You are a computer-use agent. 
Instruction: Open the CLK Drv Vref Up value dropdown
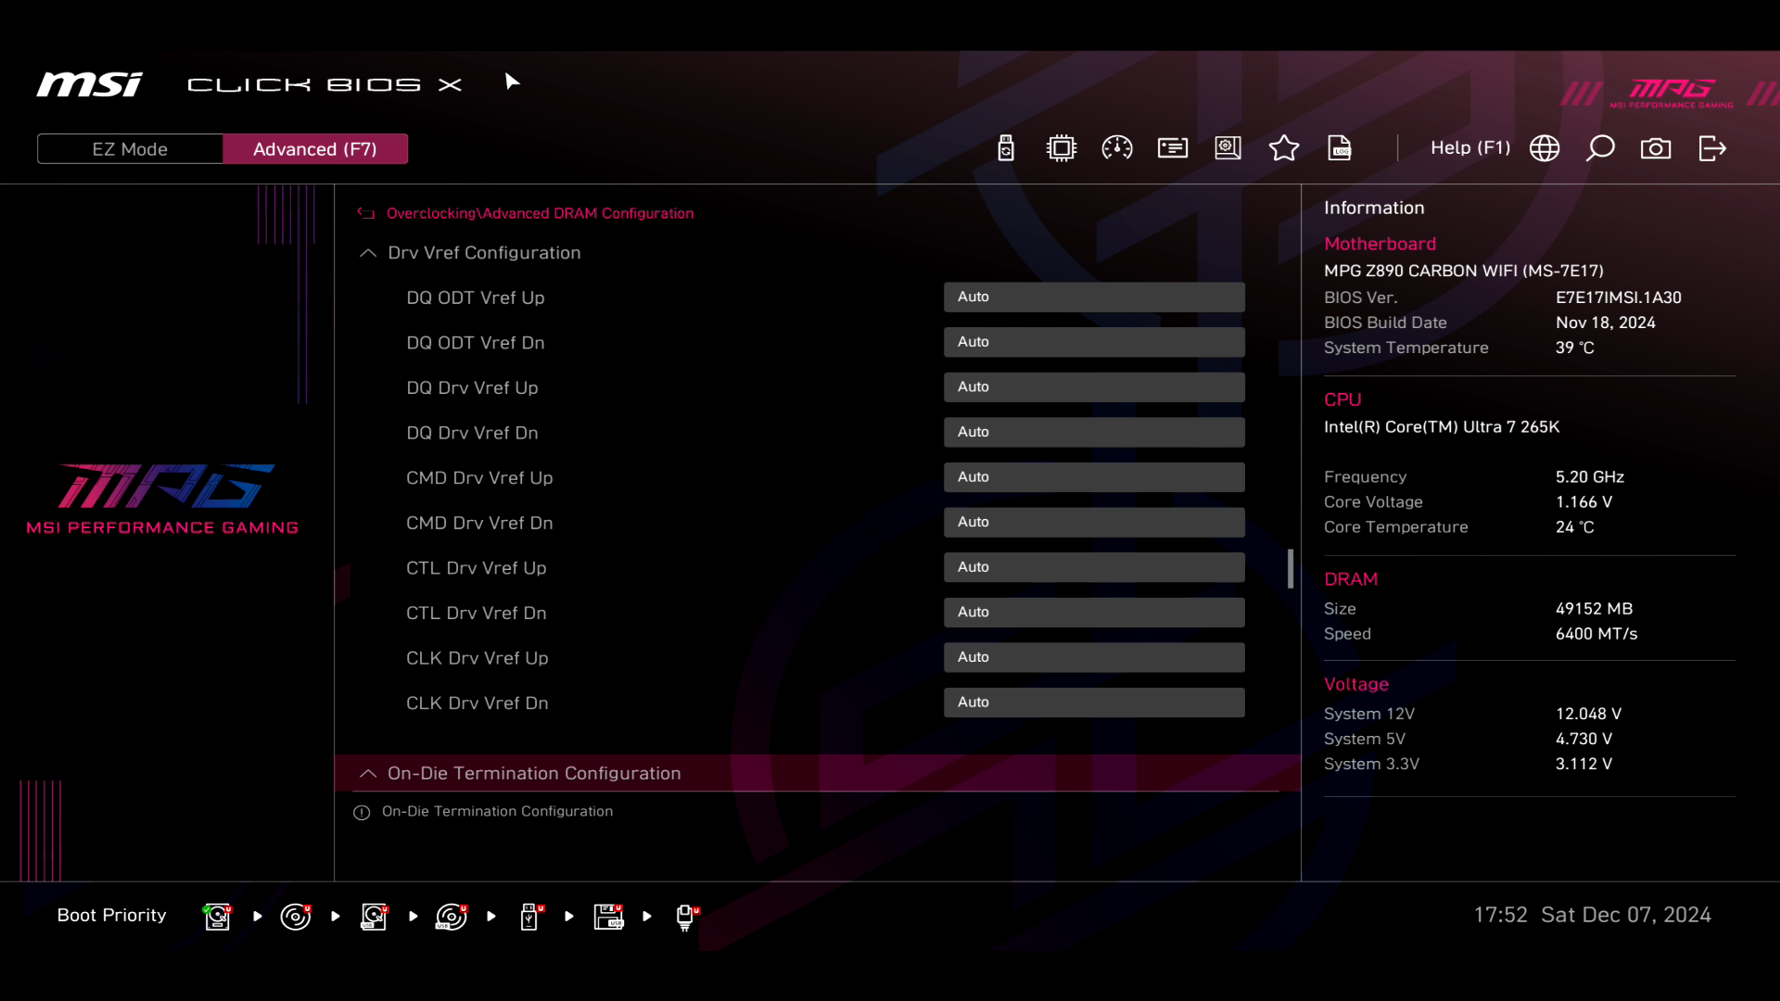pyautogui.click(x=1094, y=657)
